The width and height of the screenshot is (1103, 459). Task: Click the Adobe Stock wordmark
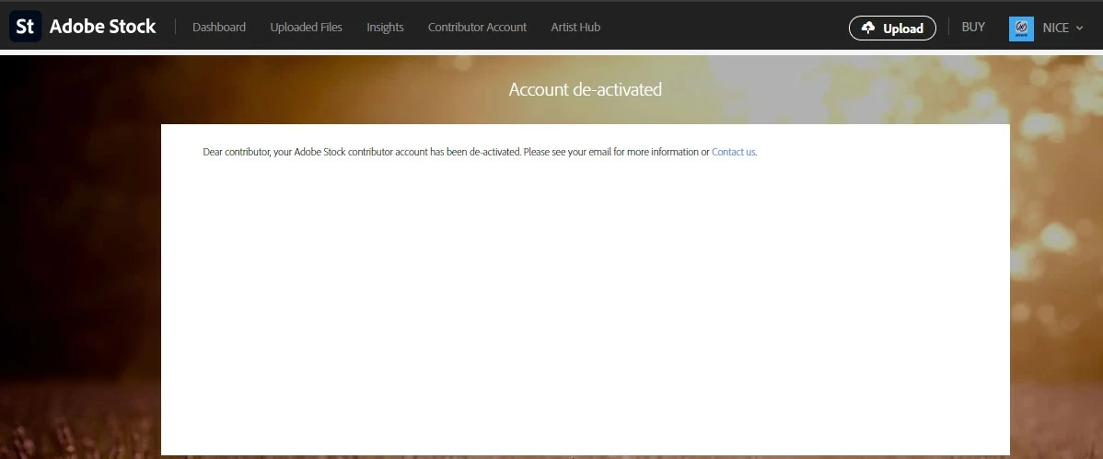[x=103, y=27]
